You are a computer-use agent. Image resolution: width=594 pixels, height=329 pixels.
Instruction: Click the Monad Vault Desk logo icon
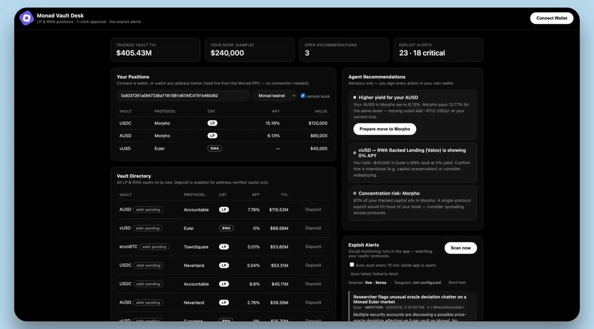point(27,18)
